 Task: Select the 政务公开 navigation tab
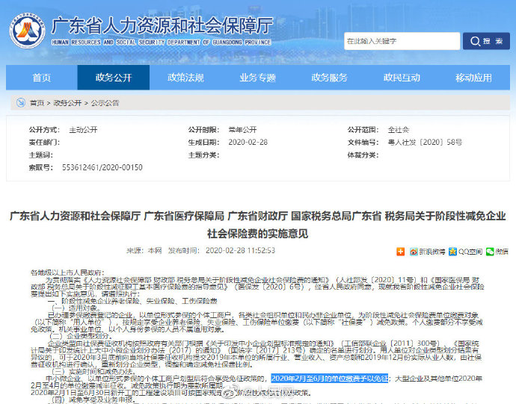[114, 78]
